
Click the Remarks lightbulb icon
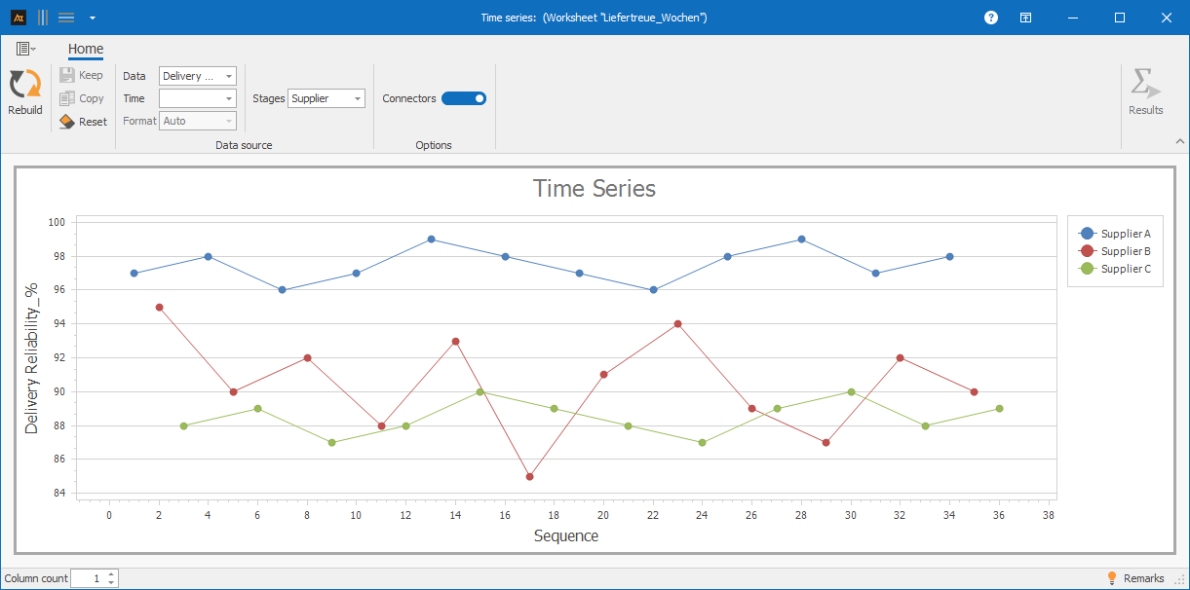pos(1111,578)
